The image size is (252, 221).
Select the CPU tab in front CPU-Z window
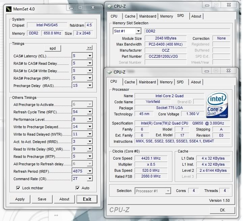coord(114,82)
